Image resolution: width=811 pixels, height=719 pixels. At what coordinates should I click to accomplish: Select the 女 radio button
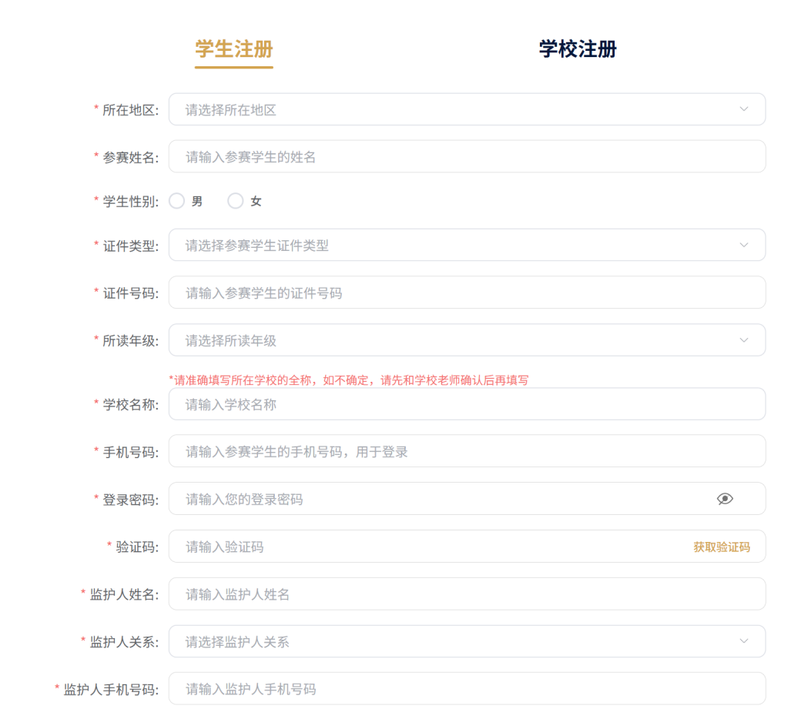point(236,201)
